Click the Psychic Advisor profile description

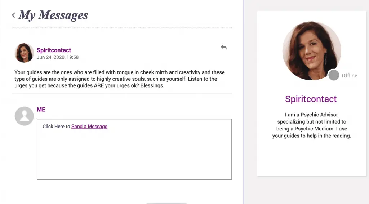(312, 125)
